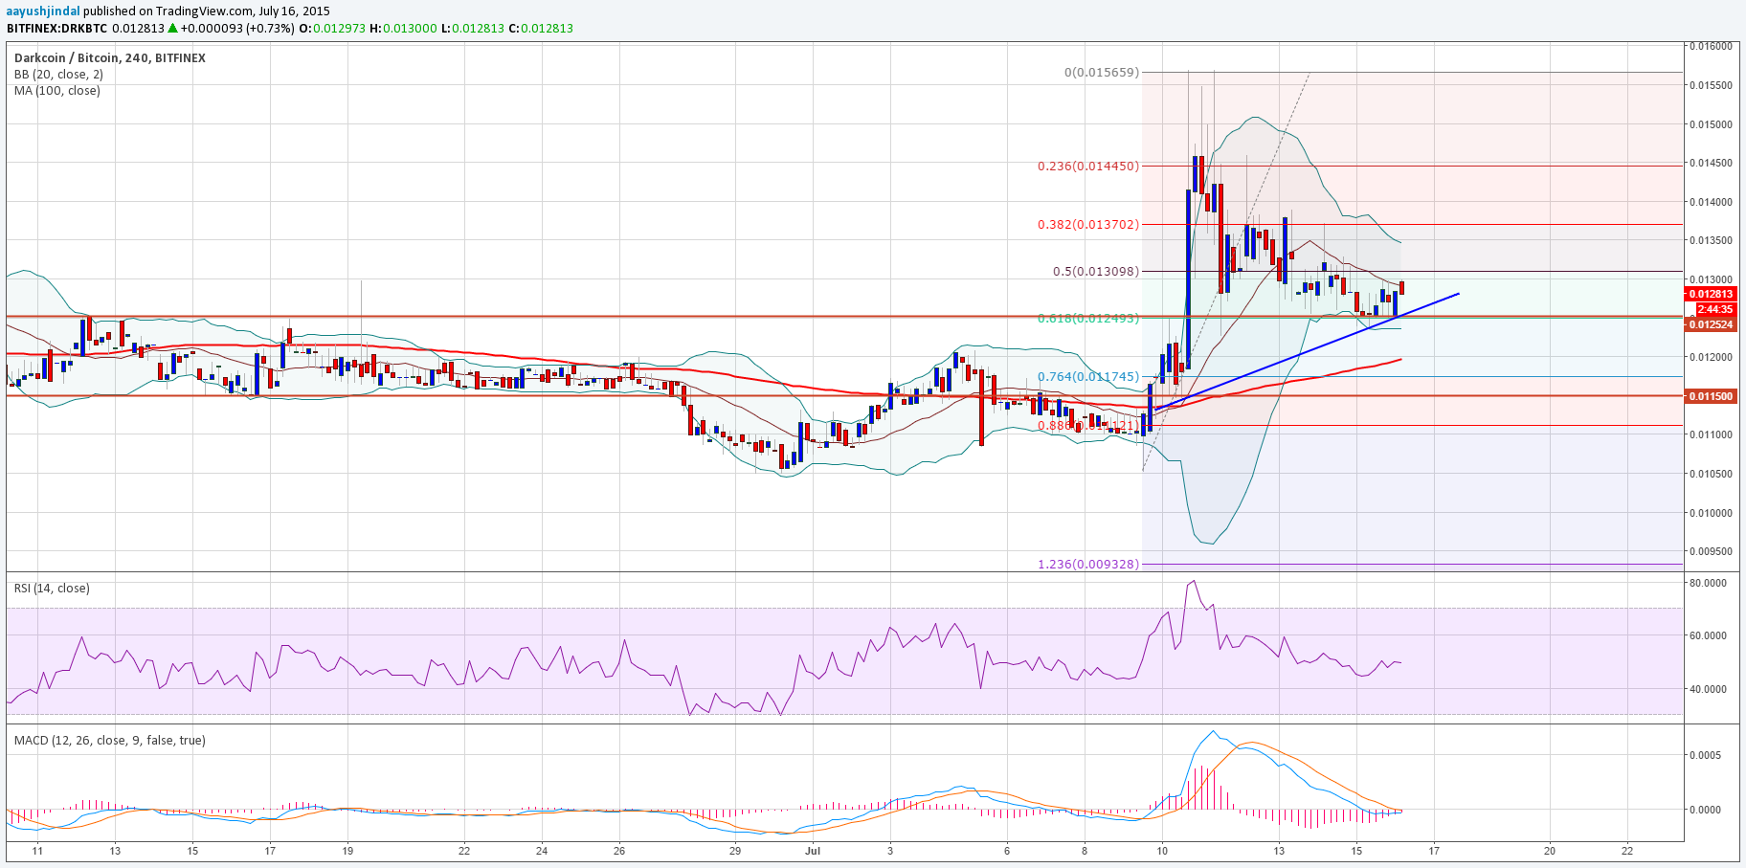Image resolution: width=1746 pixels, height=868 pixels.
Task: Click the 0.618(0.012493) Fibonacci level label
Action: coord(1088,318)
